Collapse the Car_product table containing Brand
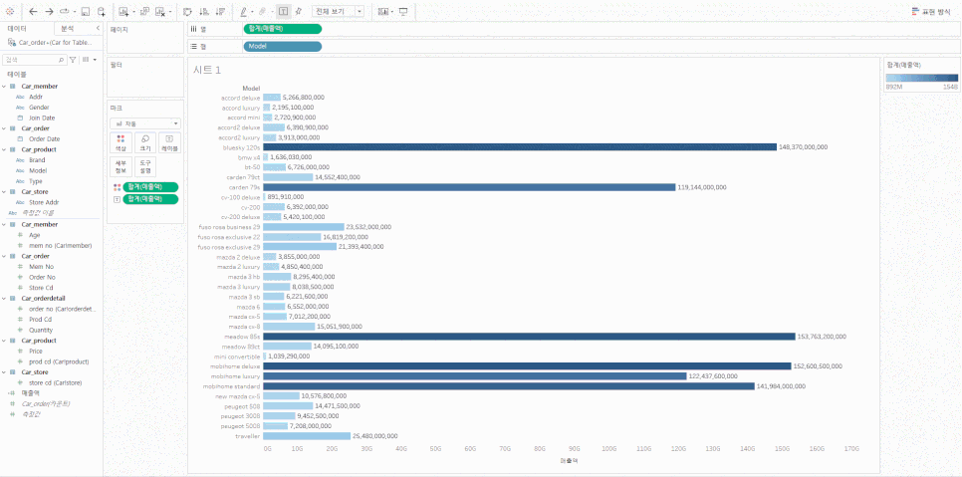 6,149
